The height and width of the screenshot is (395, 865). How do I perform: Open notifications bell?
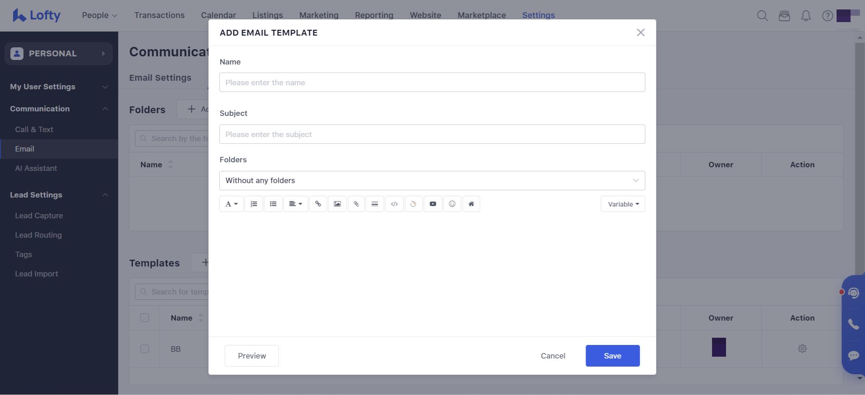point(806,16)
